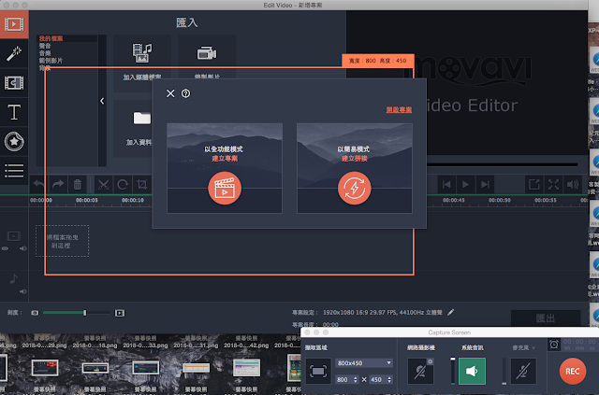Click the player progress seek bar

pos(502,164)
